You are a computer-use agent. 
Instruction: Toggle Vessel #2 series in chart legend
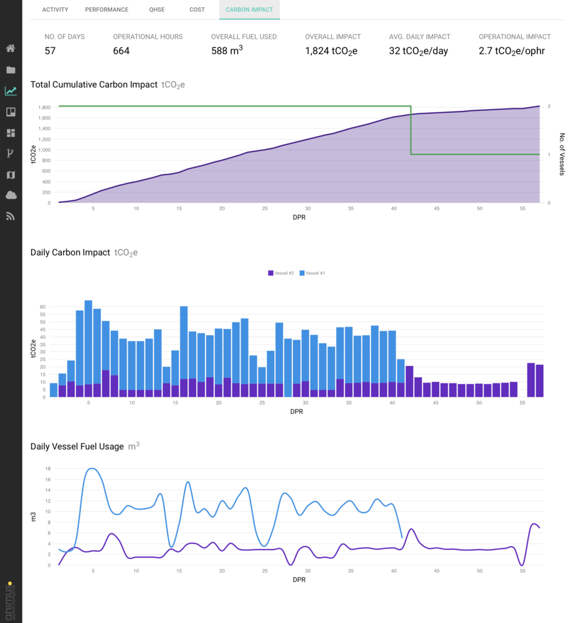(x=281, y=273)
